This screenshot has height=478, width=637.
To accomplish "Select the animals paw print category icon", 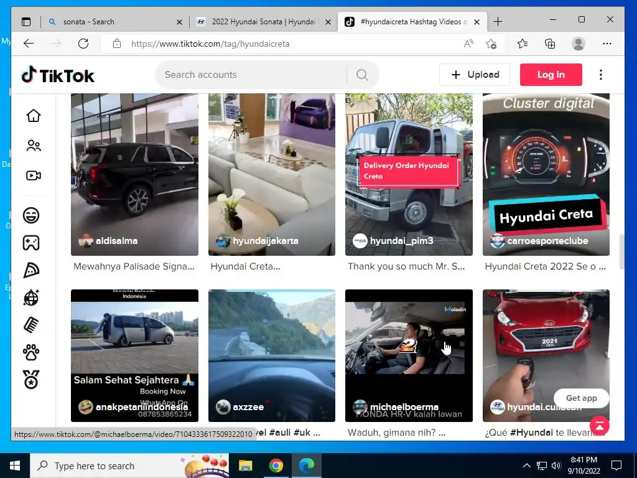I will (31, 352).
